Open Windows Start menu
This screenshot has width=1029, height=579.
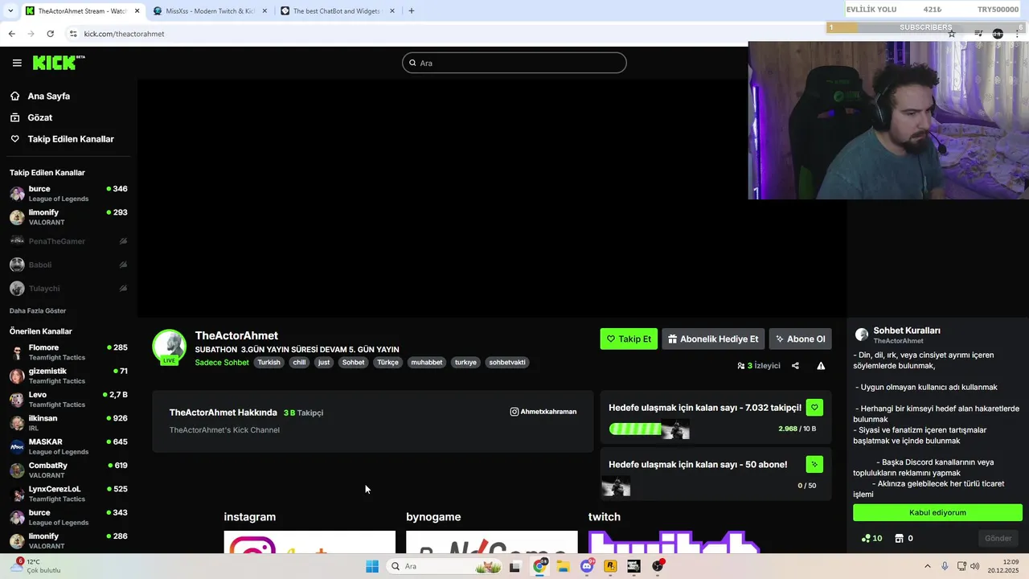click(372, 566)
